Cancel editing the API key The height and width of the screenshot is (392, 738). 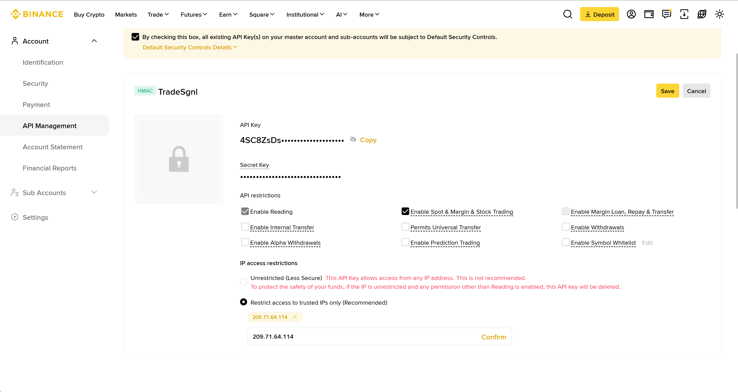click(696, 91)
